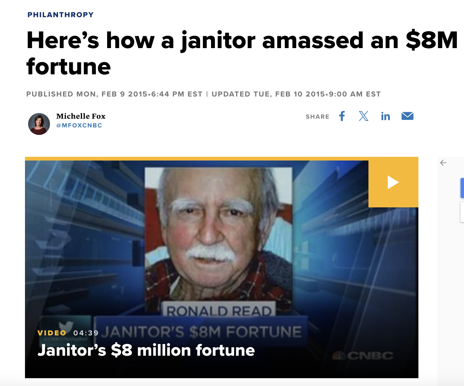Click the white box at the right edge
The width and height of the screenshot is (464, 386).
point(462,212)
